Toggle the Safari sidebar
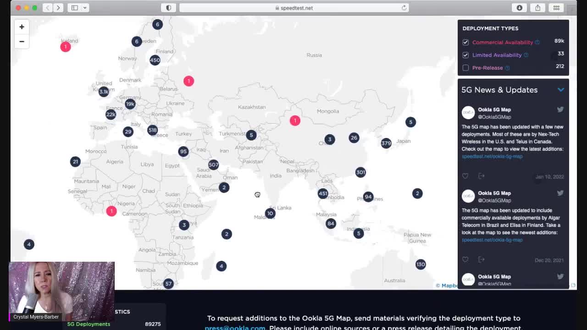Screen dimensions: 587x330 [x=74, y=8]
